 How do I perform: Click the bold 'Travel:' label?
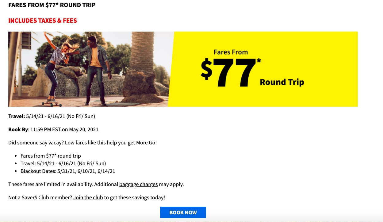(x=17, y=116)
